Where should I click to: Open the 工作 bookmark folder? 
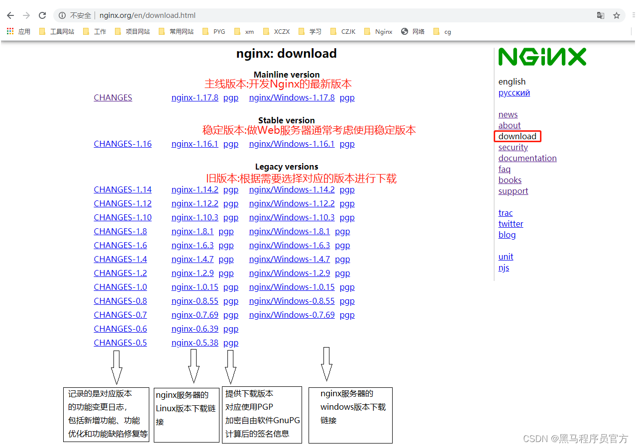tap(95, 31)
